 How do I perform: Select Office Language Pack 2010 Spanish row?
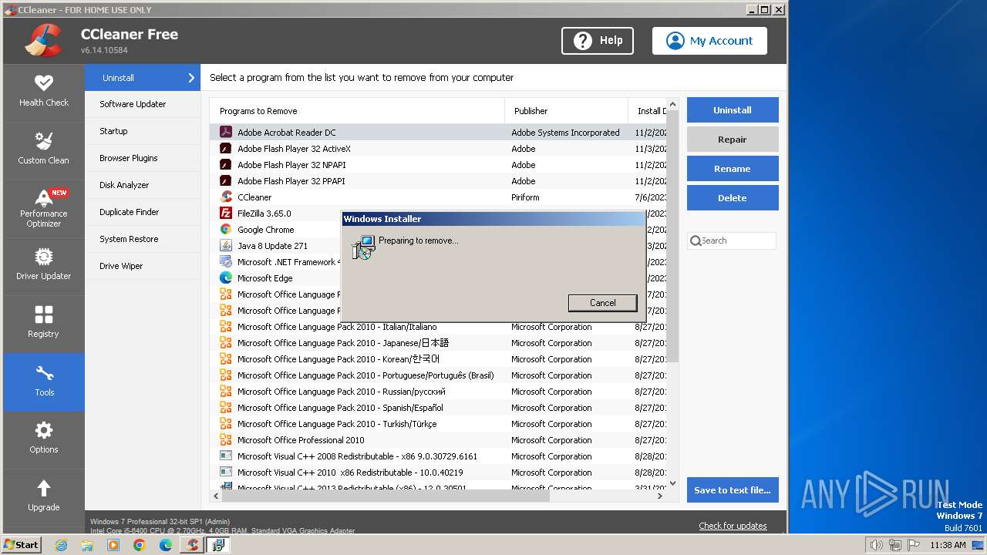coord(438,407)
